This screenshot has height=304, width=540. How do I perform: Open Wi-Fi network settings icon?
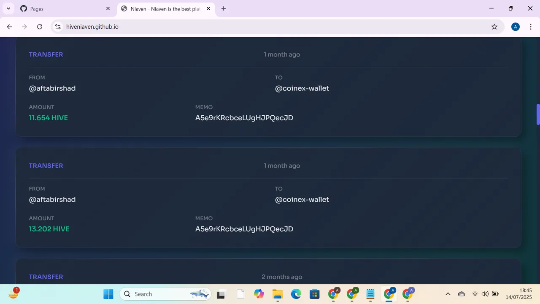(475, 294)
